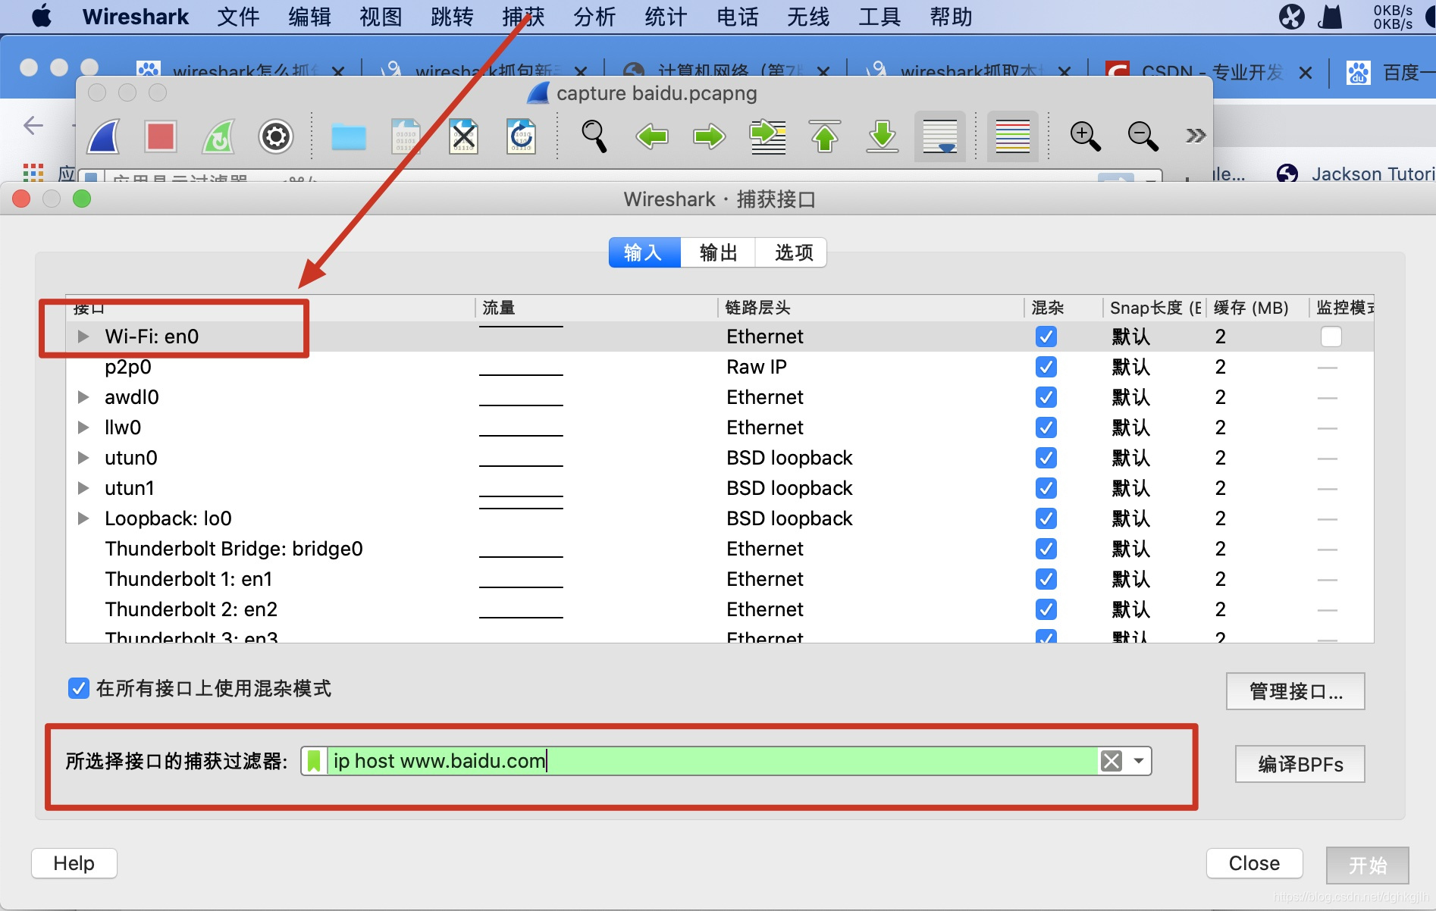Go back with the green left arrow
This screenshot has width=1436, height=911.
point(652,137)
